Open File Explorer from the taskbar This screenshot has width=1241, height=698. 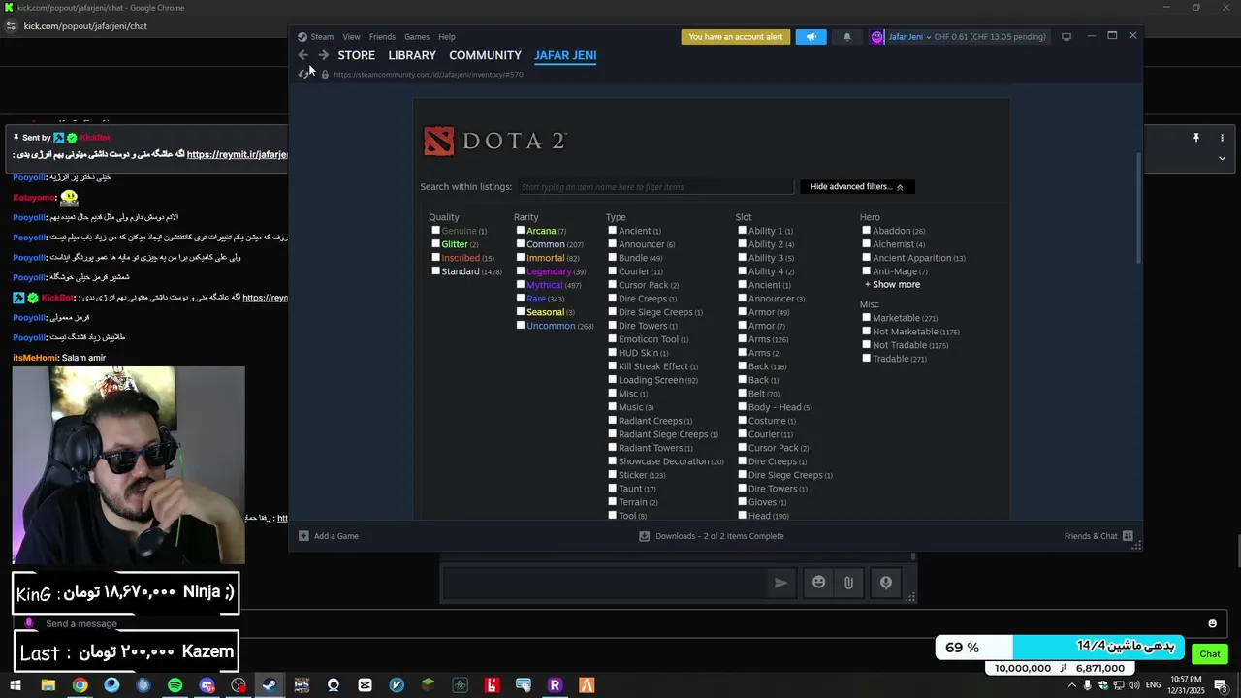point(48,685)
